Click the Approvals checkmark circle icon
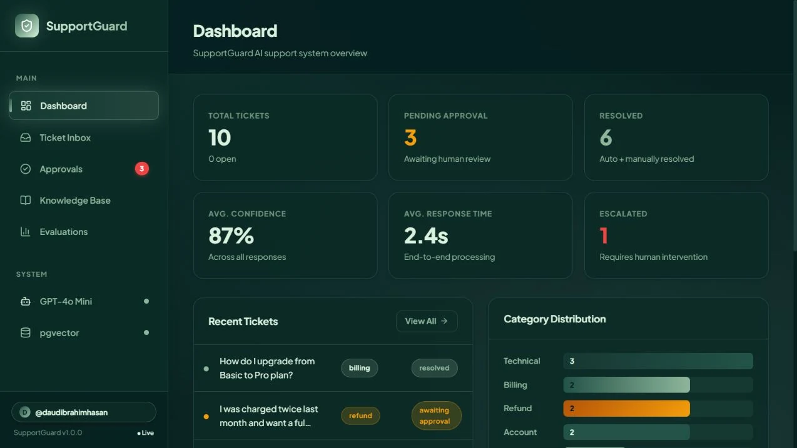797x448 pixels. point(26,169)
